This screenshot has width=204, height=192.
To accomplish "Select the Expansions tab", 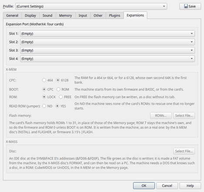I will (135, 15).
